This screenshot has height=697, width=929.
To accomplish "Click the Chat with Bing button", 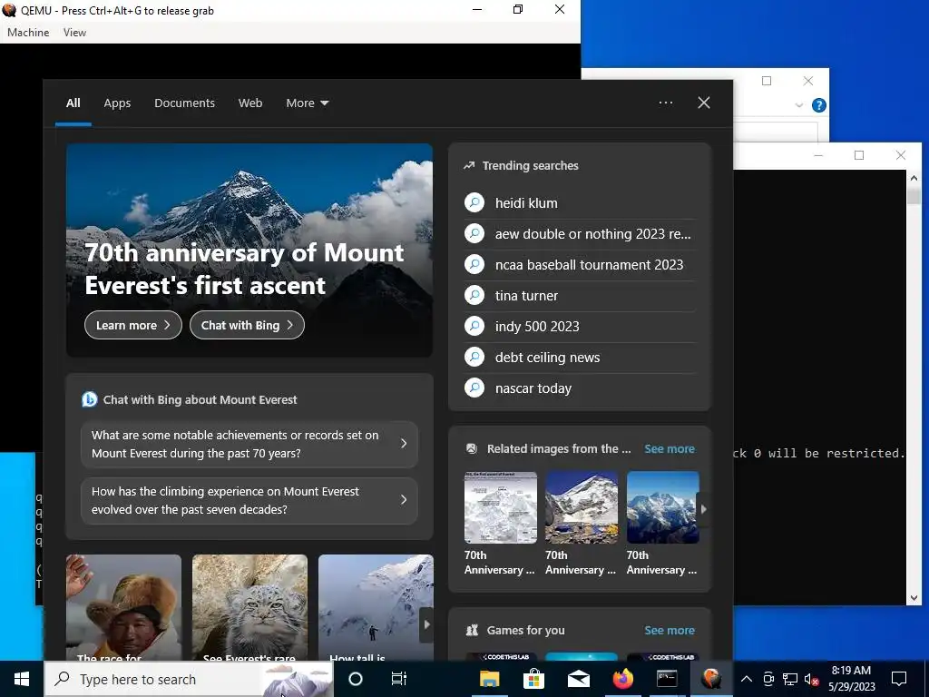I will click(247, 325).
